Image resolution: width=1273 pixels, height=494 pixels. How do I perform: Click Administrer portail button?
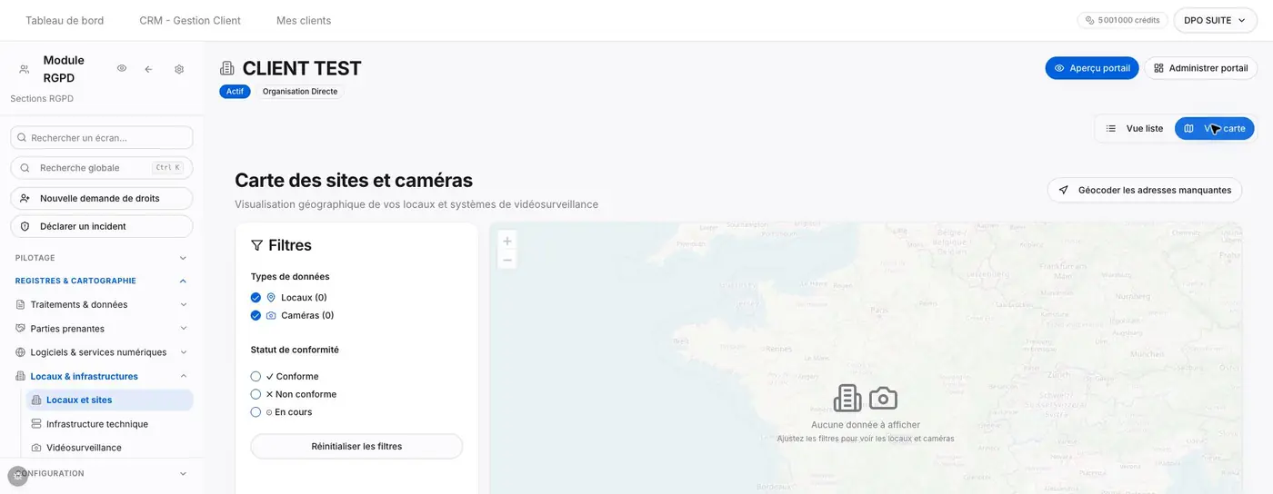(1200, 68)
